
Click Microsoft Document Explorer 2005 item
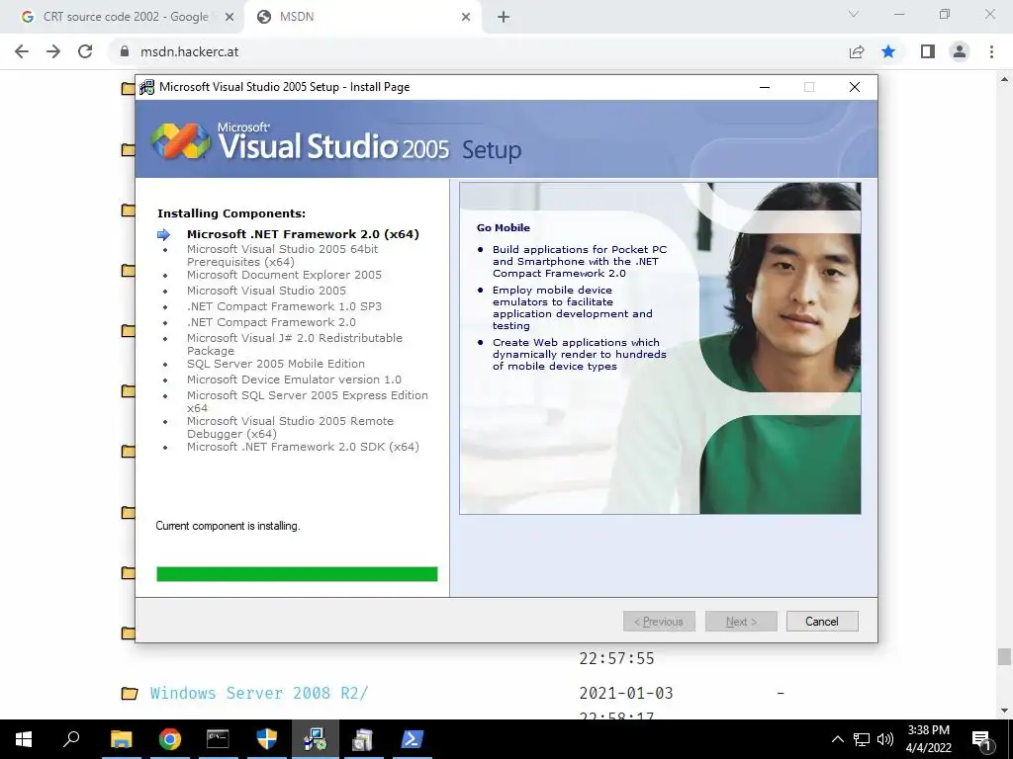point(284,275)
